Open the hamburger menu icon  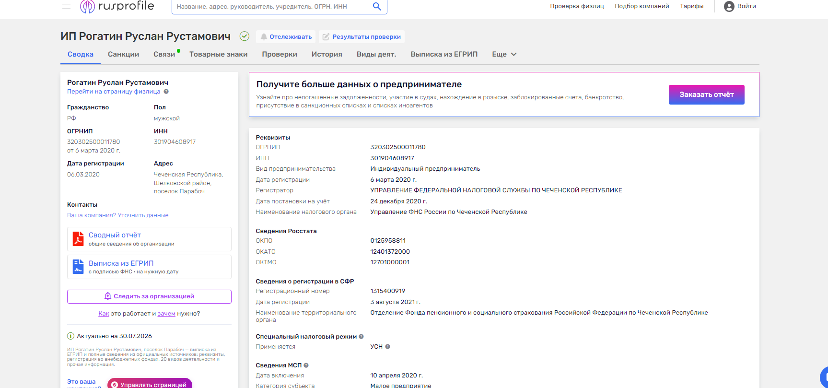(67, 6)
